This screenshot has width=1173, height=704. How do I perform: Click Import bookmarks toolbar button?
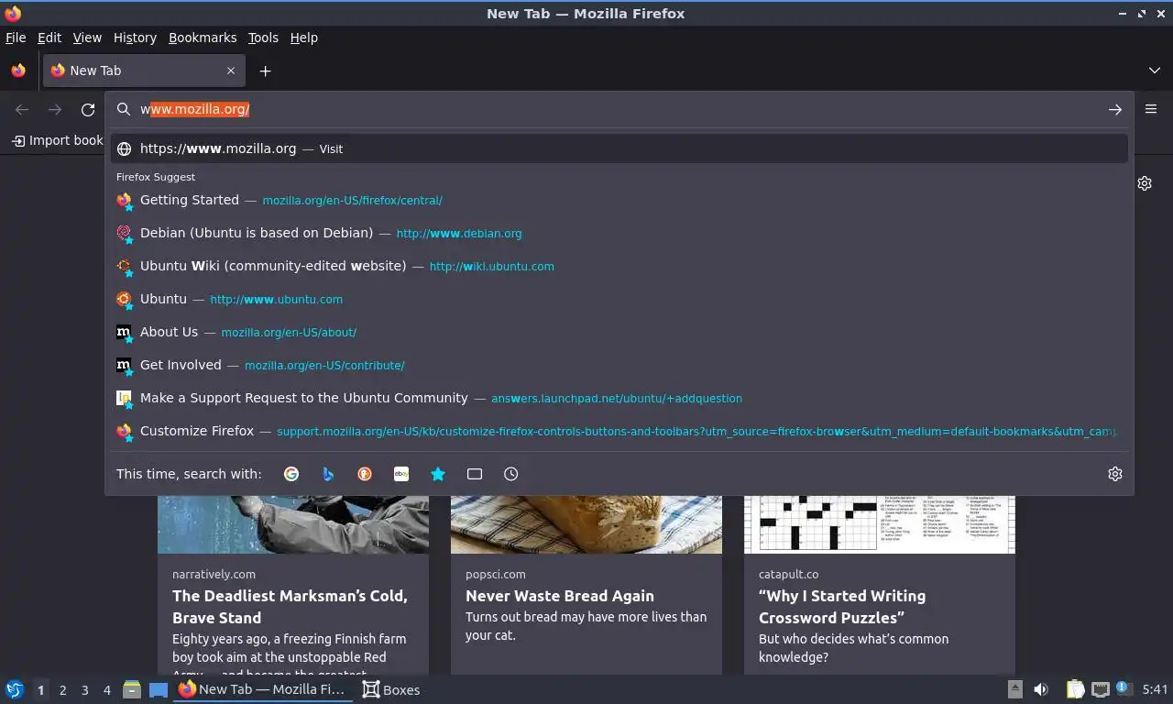pyautogui.click(x=57, y=140)
